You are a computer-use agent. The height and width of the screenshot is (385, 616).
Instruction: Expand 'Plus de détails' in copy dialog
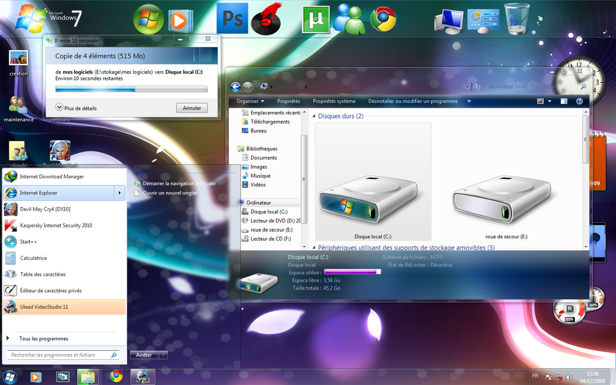76,108
